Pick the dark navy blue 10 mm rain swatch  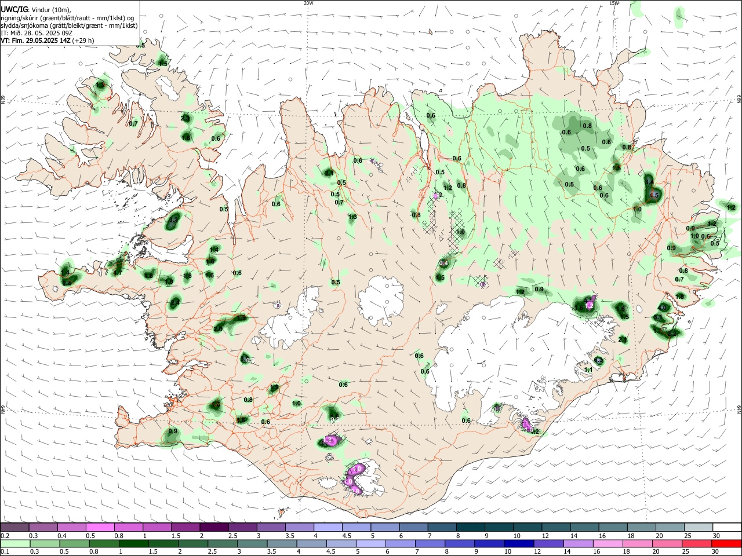pyautogui.click(x=518, y=543)
